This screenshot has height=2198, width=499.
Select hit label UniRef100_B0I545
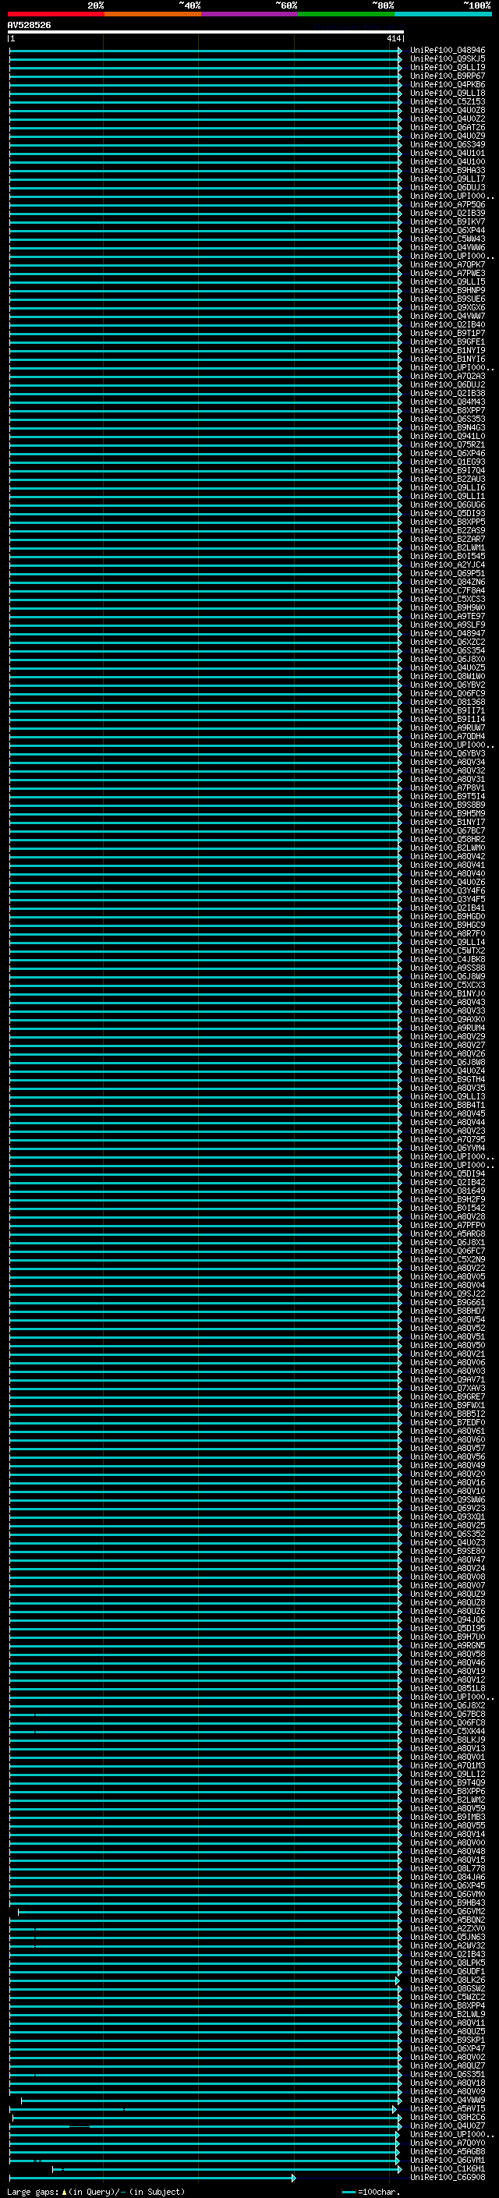click(448, 557)
